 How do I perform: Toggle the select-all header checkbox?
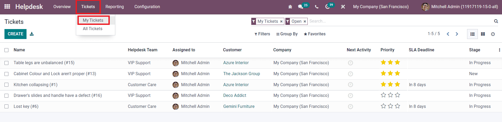(x=7, y=50)
